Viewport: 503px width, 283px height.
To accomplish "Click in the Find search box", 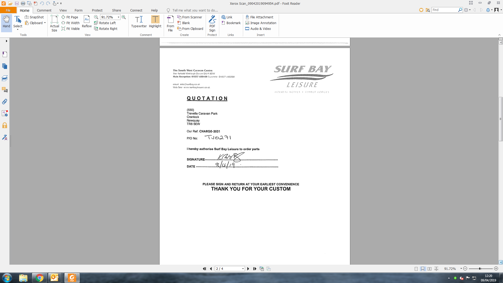I will (445, 10).
